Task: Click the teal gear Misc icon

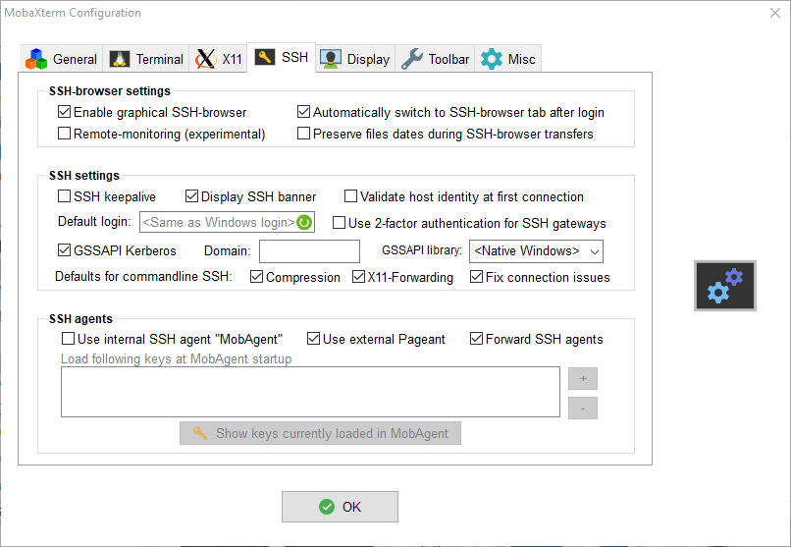Action: (492, 59)
